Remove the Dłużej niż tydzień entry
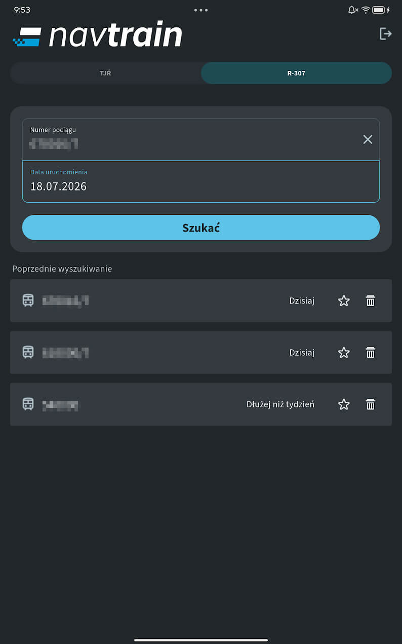Screen dimensions: 402x644 (x=371, y=404)
